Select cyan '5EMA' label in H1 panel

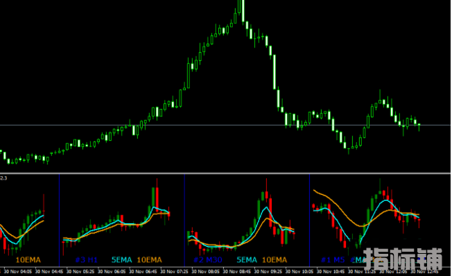(x=121, y=260)
